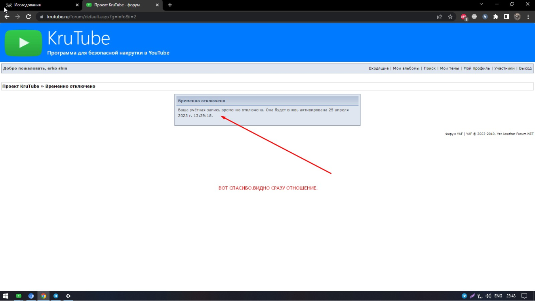Open the Extensions puzzle piece menu
The image size is (535, 301).
[x=496, y=17]
